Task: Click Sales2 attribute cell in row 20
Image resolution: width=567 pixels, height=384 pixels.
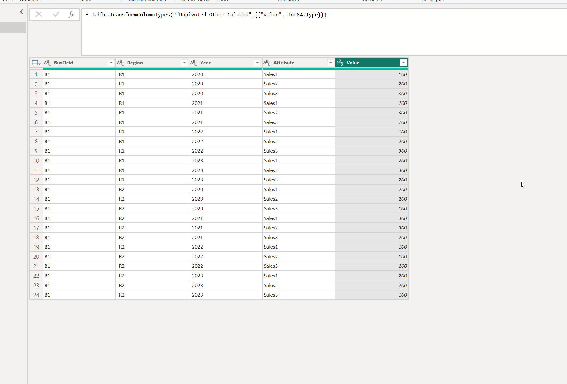Action: point(299,256)
